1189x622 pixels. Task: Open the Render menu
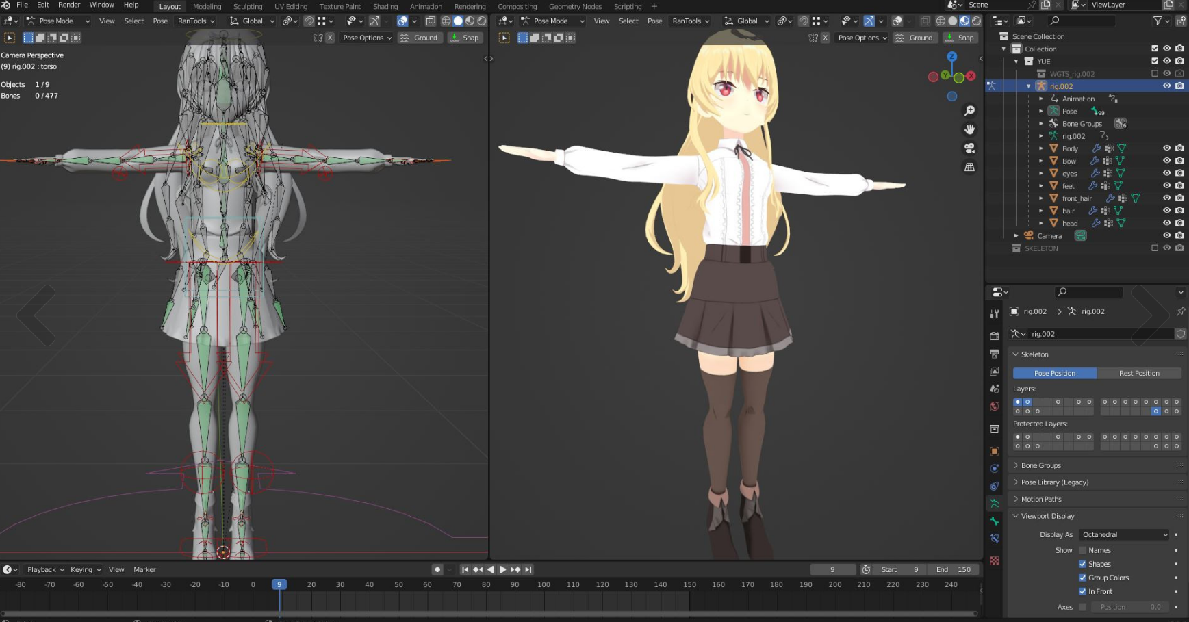tap(69, 5)
